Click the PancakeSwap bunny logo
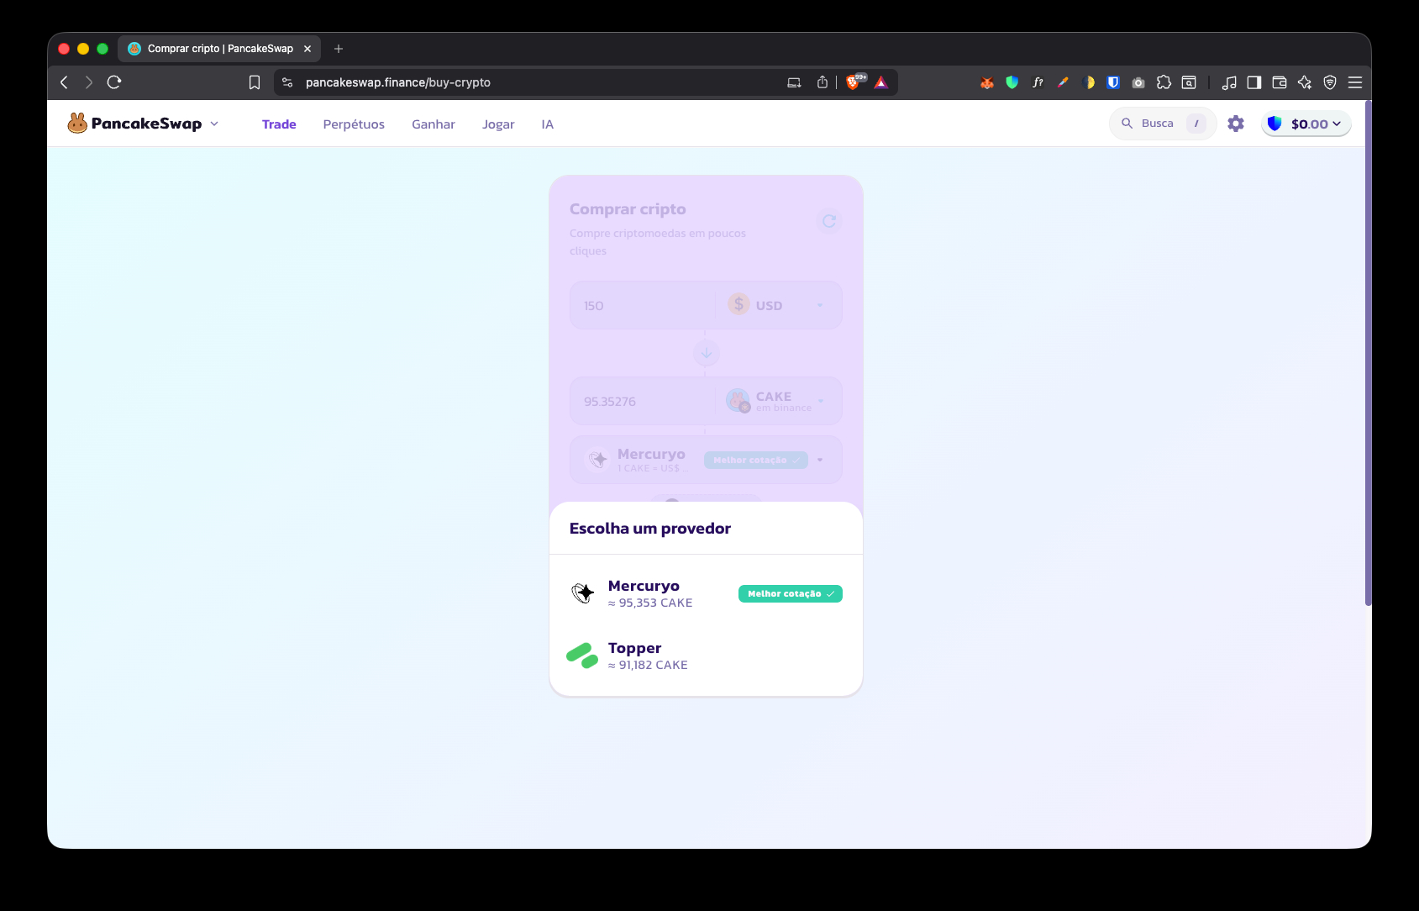1419x911 pixels. click(77, 124)
